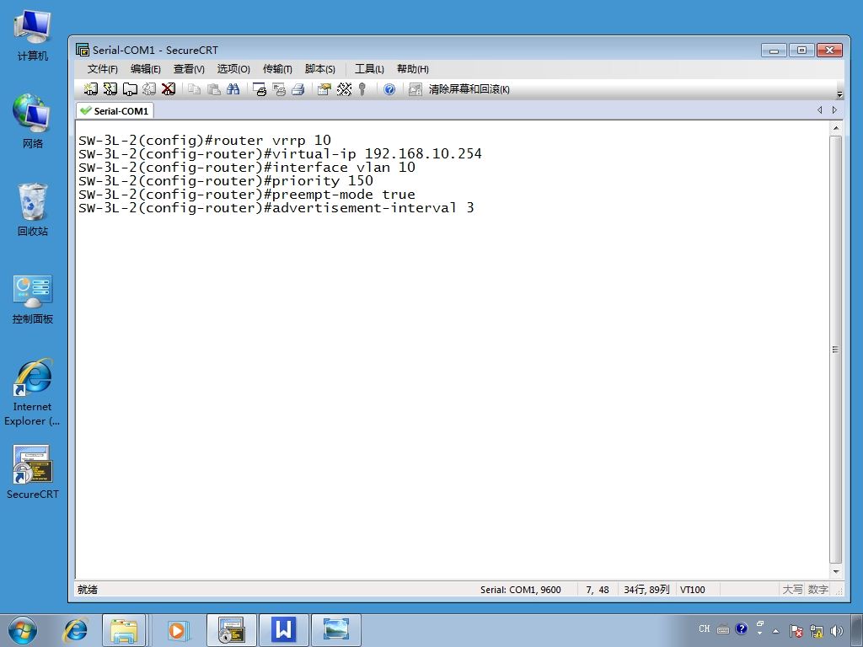Image resolution: width=863 pixels, height=647 pixels.
Task: Click the 'interface vlan 10' terminal line
Action: coord(247,168)
